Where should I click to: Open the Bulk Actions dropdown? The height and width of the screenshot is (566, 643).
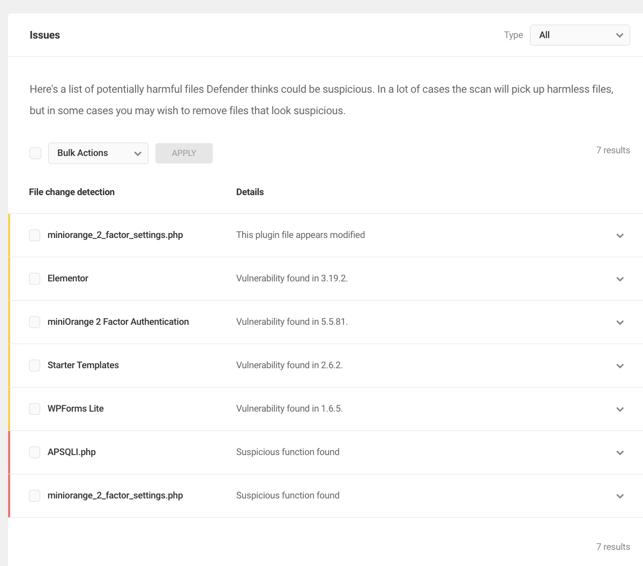point(98,153)
